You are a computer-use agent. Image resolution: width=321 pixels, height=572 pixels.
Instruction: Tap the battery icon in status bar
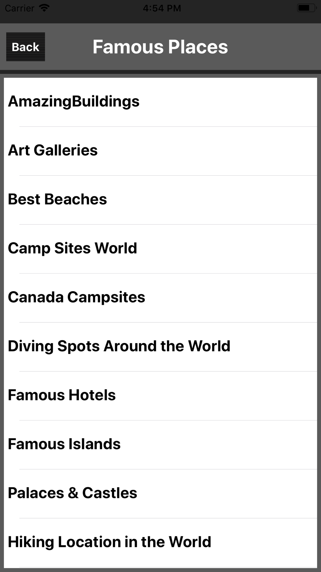click(306, 8)
